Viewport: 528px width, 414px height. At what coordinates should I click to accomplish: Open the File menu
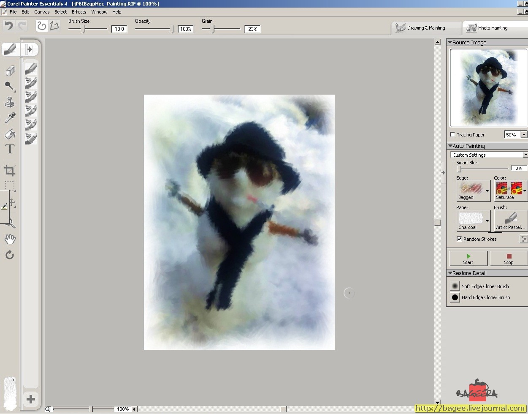[13, 12]
